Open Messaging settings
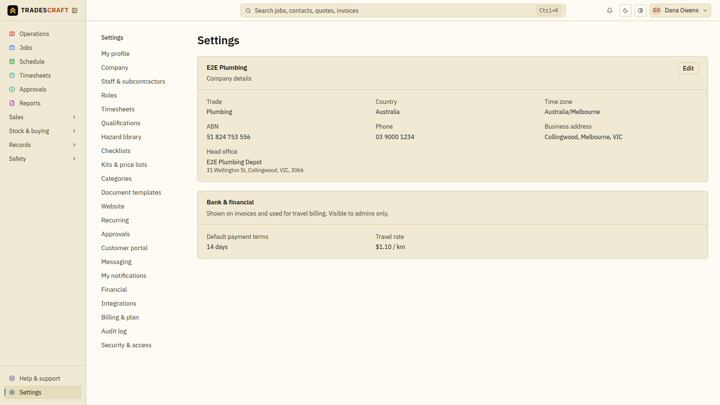The height and width of the screenshot is (405, 720). pos(116,262)
